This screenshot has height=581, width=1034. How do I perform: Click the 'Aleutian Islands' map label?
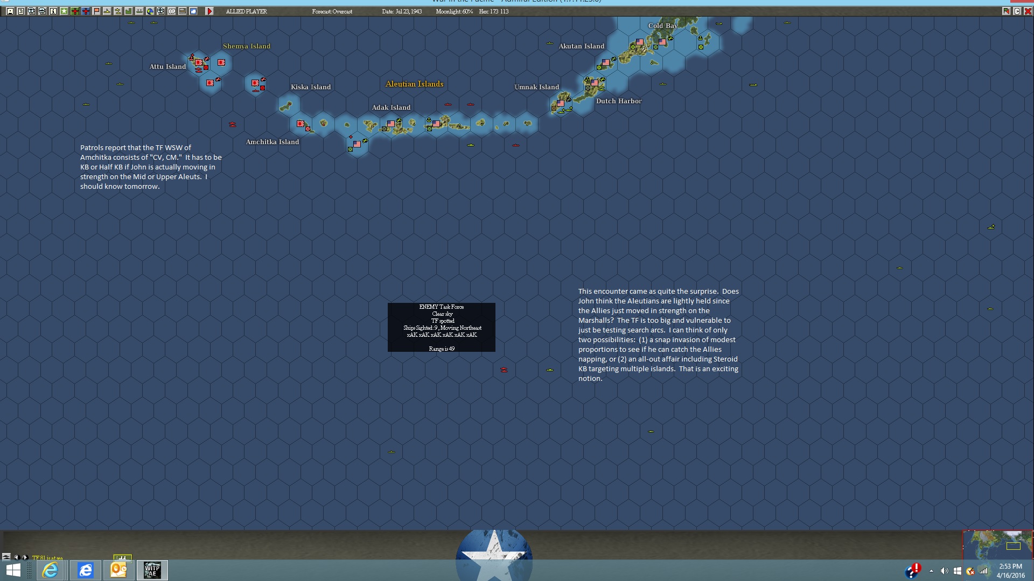pyautogui.click(x=415, y=84)
